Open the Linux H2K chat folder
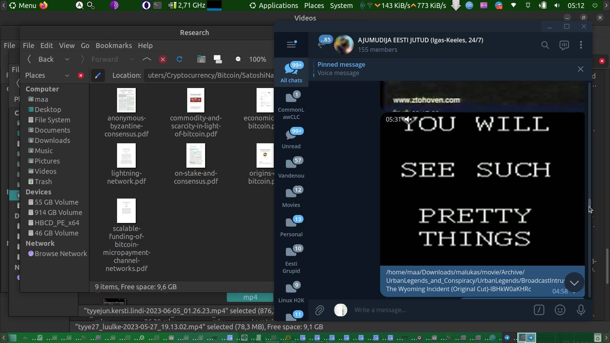610x343 pixels. [291, 292]
